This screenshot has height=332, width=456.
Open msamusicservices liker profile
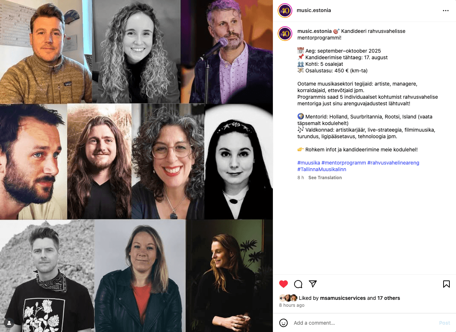click(x=343, y=298)
